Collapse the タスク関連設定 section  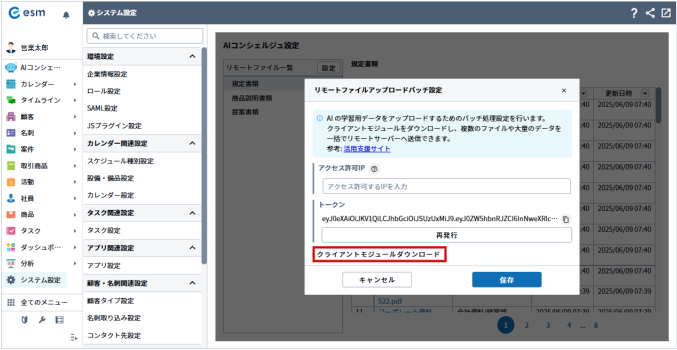(x=192, y=213)
